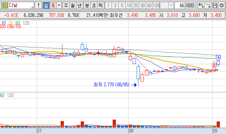Click the red B buy marker
226x134 pixels.
[x=214, y=64]
